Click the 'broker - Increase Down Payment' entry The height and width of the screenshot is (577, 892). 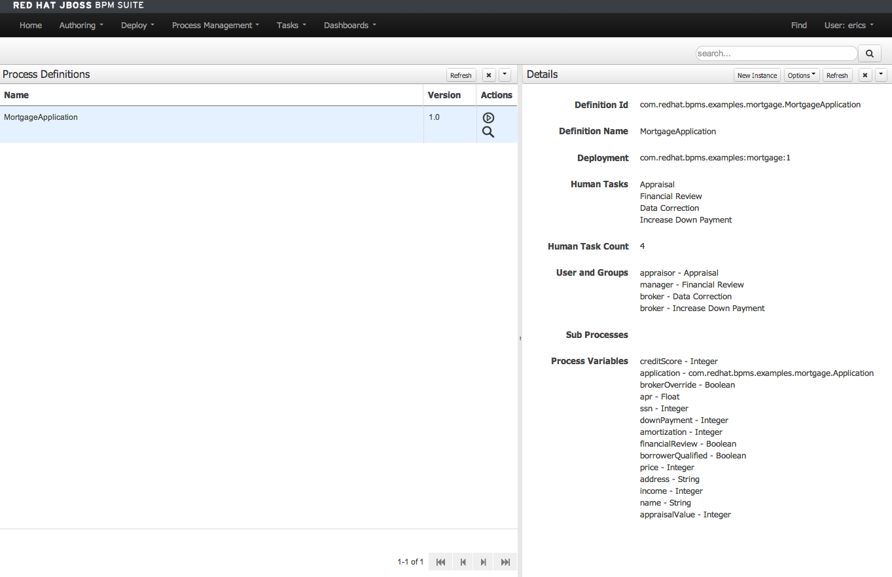point(702,308)
